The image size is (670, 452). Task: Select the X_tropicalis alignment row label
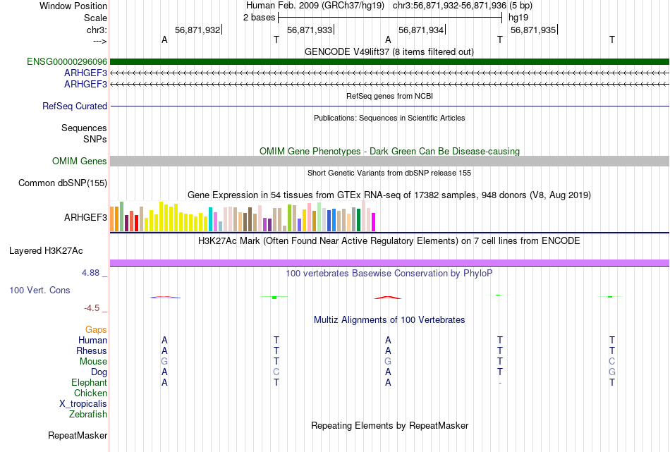(83, 404)
